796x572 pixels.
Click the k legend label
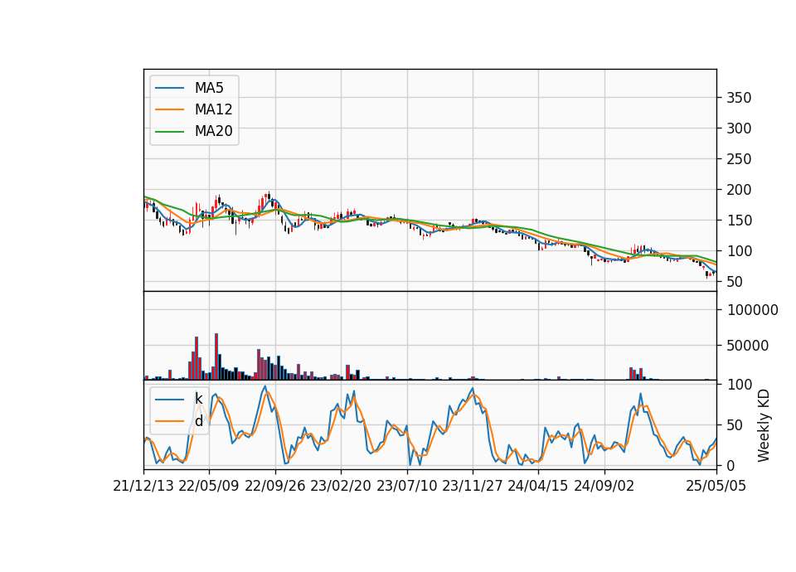198,399
